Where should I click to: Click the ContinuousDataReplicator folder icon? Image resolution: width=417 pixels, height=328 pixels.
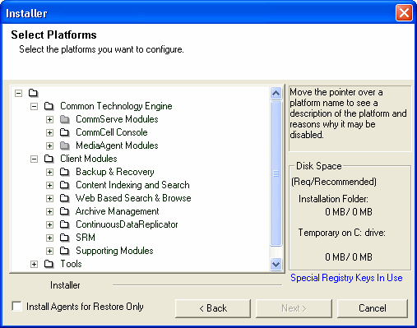(x=65, y=224)
